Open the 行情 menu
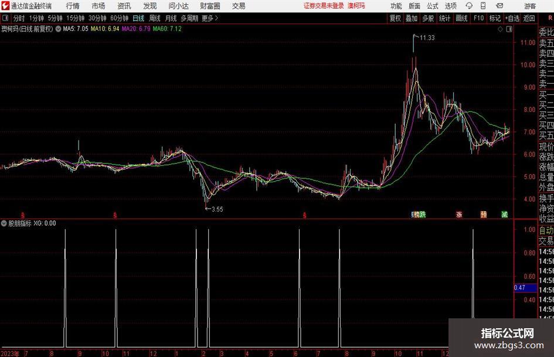Screen dimensions: 554x357 click(x=73, y=6)
